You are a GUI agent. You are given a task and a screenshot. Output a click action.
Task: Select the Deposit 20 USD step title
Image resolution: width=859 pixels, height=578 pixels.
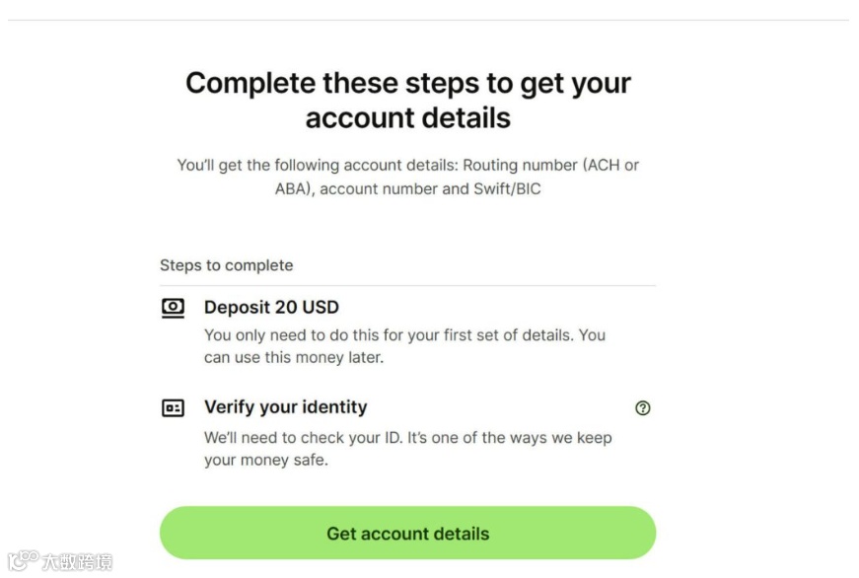coord(271,308)
